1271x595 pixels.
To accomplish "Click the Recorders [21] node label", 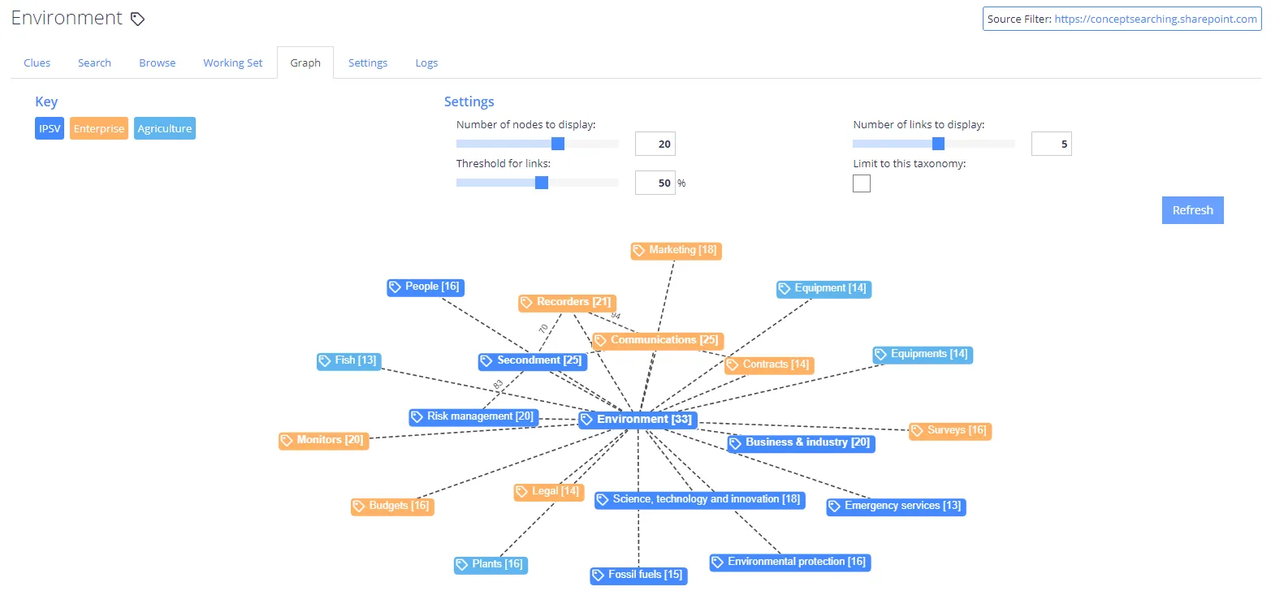I will click(573, 302).
